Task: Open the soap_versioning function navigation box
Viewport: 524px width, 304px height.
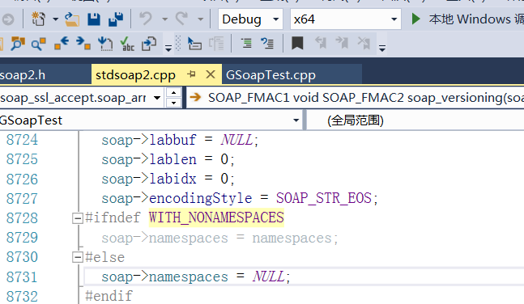Action: coord(355,98)
